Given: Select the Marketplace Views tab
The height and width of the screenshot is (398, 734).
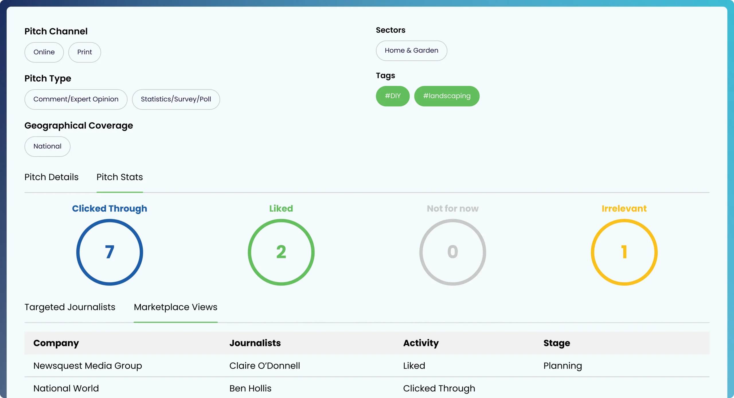Looking at the screenshot, I should tap(175, 307).
